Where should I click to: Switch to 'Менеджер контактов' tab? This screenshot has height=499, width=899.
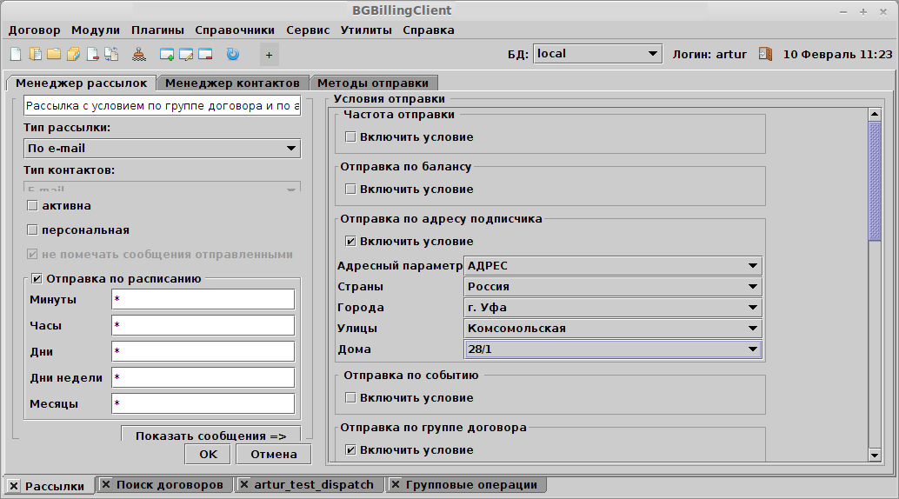232,83
